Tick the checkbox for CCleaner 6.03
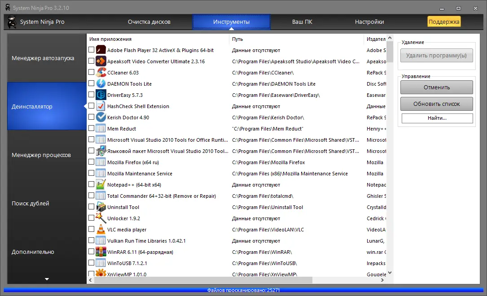 point(91,72)
